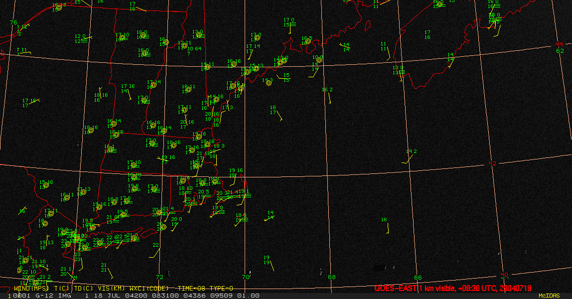
Task: Click the 66 longitude label
Action: 418,278
